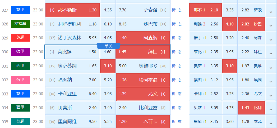
Task: Expand match 032 details chevron
Action: 271,81
